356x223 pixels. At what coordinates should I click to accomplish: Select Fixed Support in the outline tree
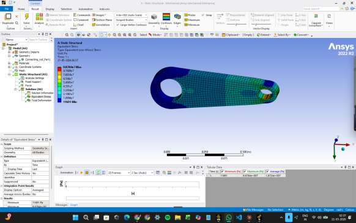click(33, 82)
